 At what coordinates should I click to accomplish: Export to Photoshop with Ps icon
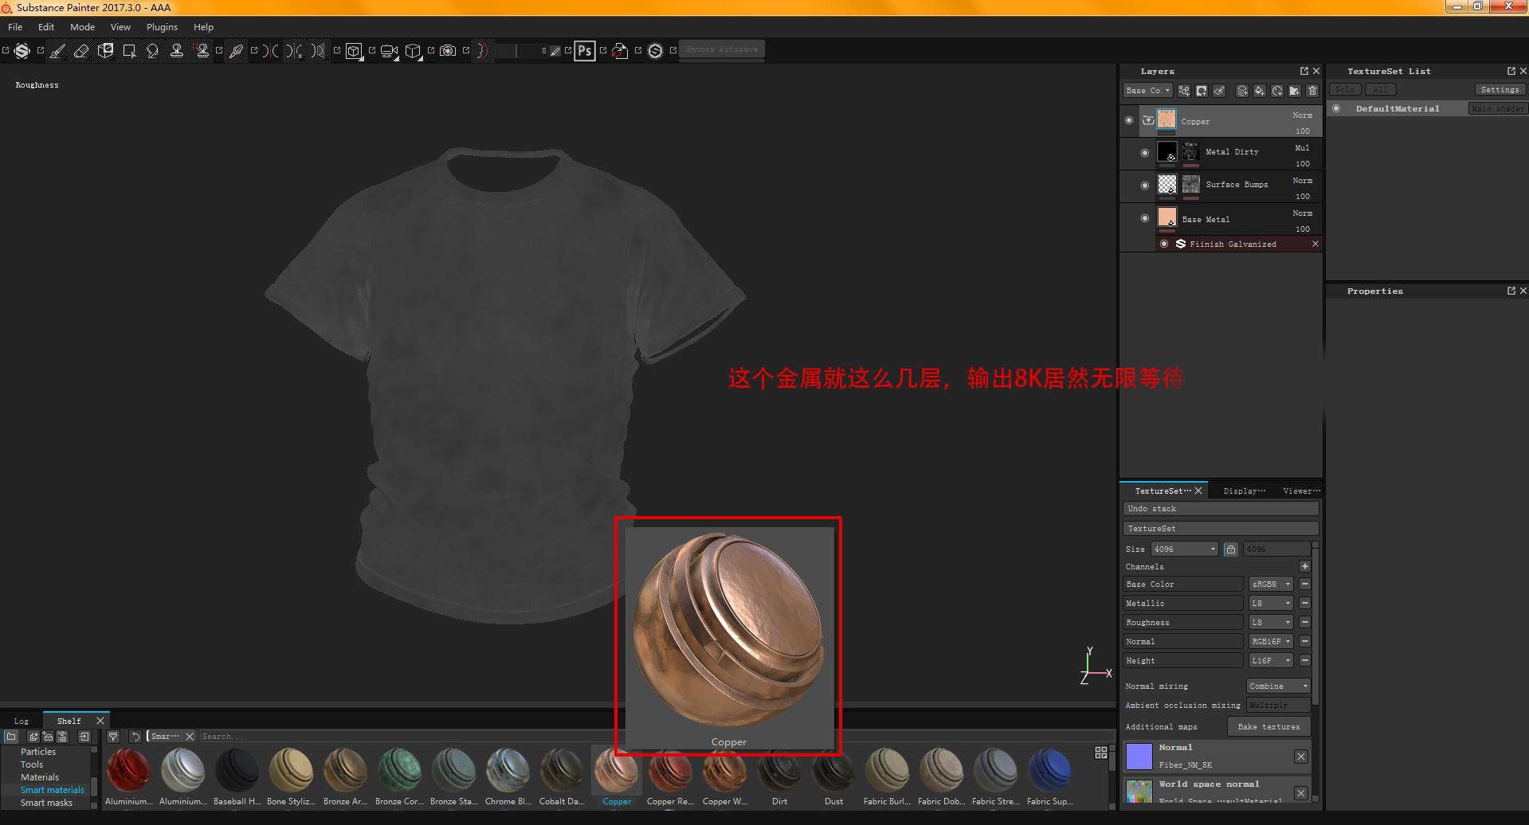(x=585, y=51)
